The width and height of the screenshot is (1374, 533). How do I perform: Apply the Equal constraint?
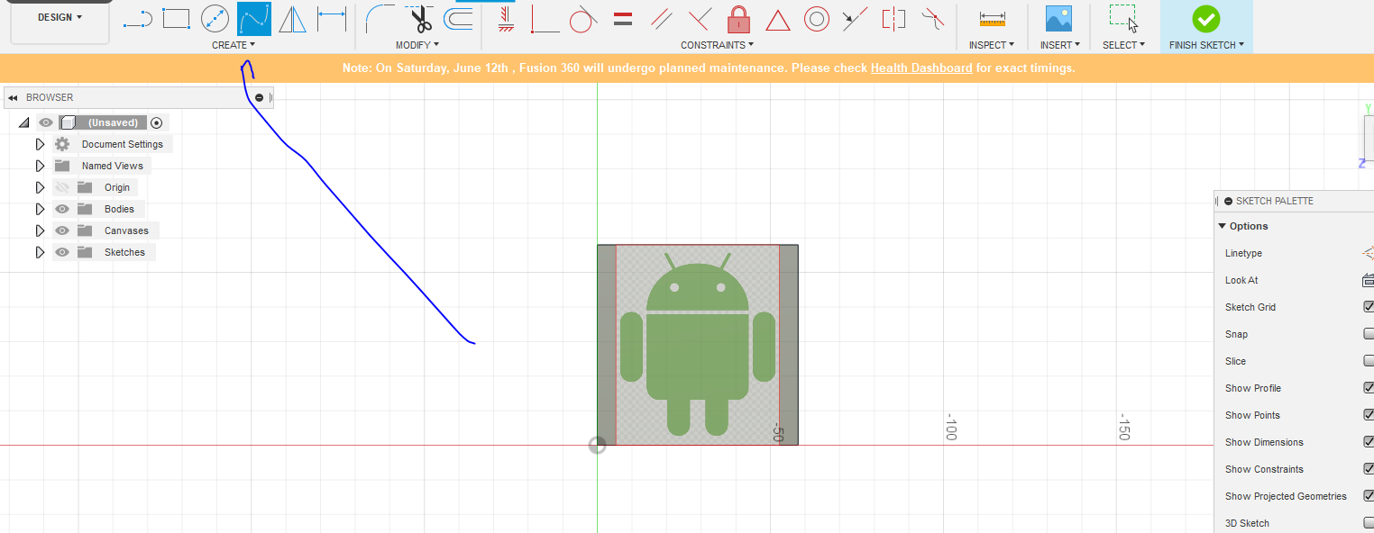622,18
